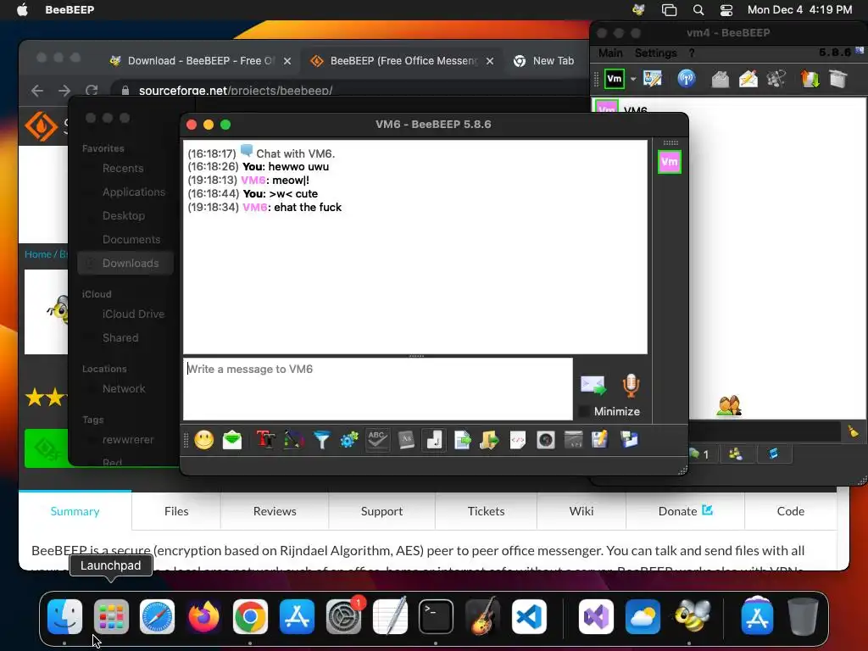Switch to the chat tab showing 1
868x651 pixels.
tap(698, 454)
